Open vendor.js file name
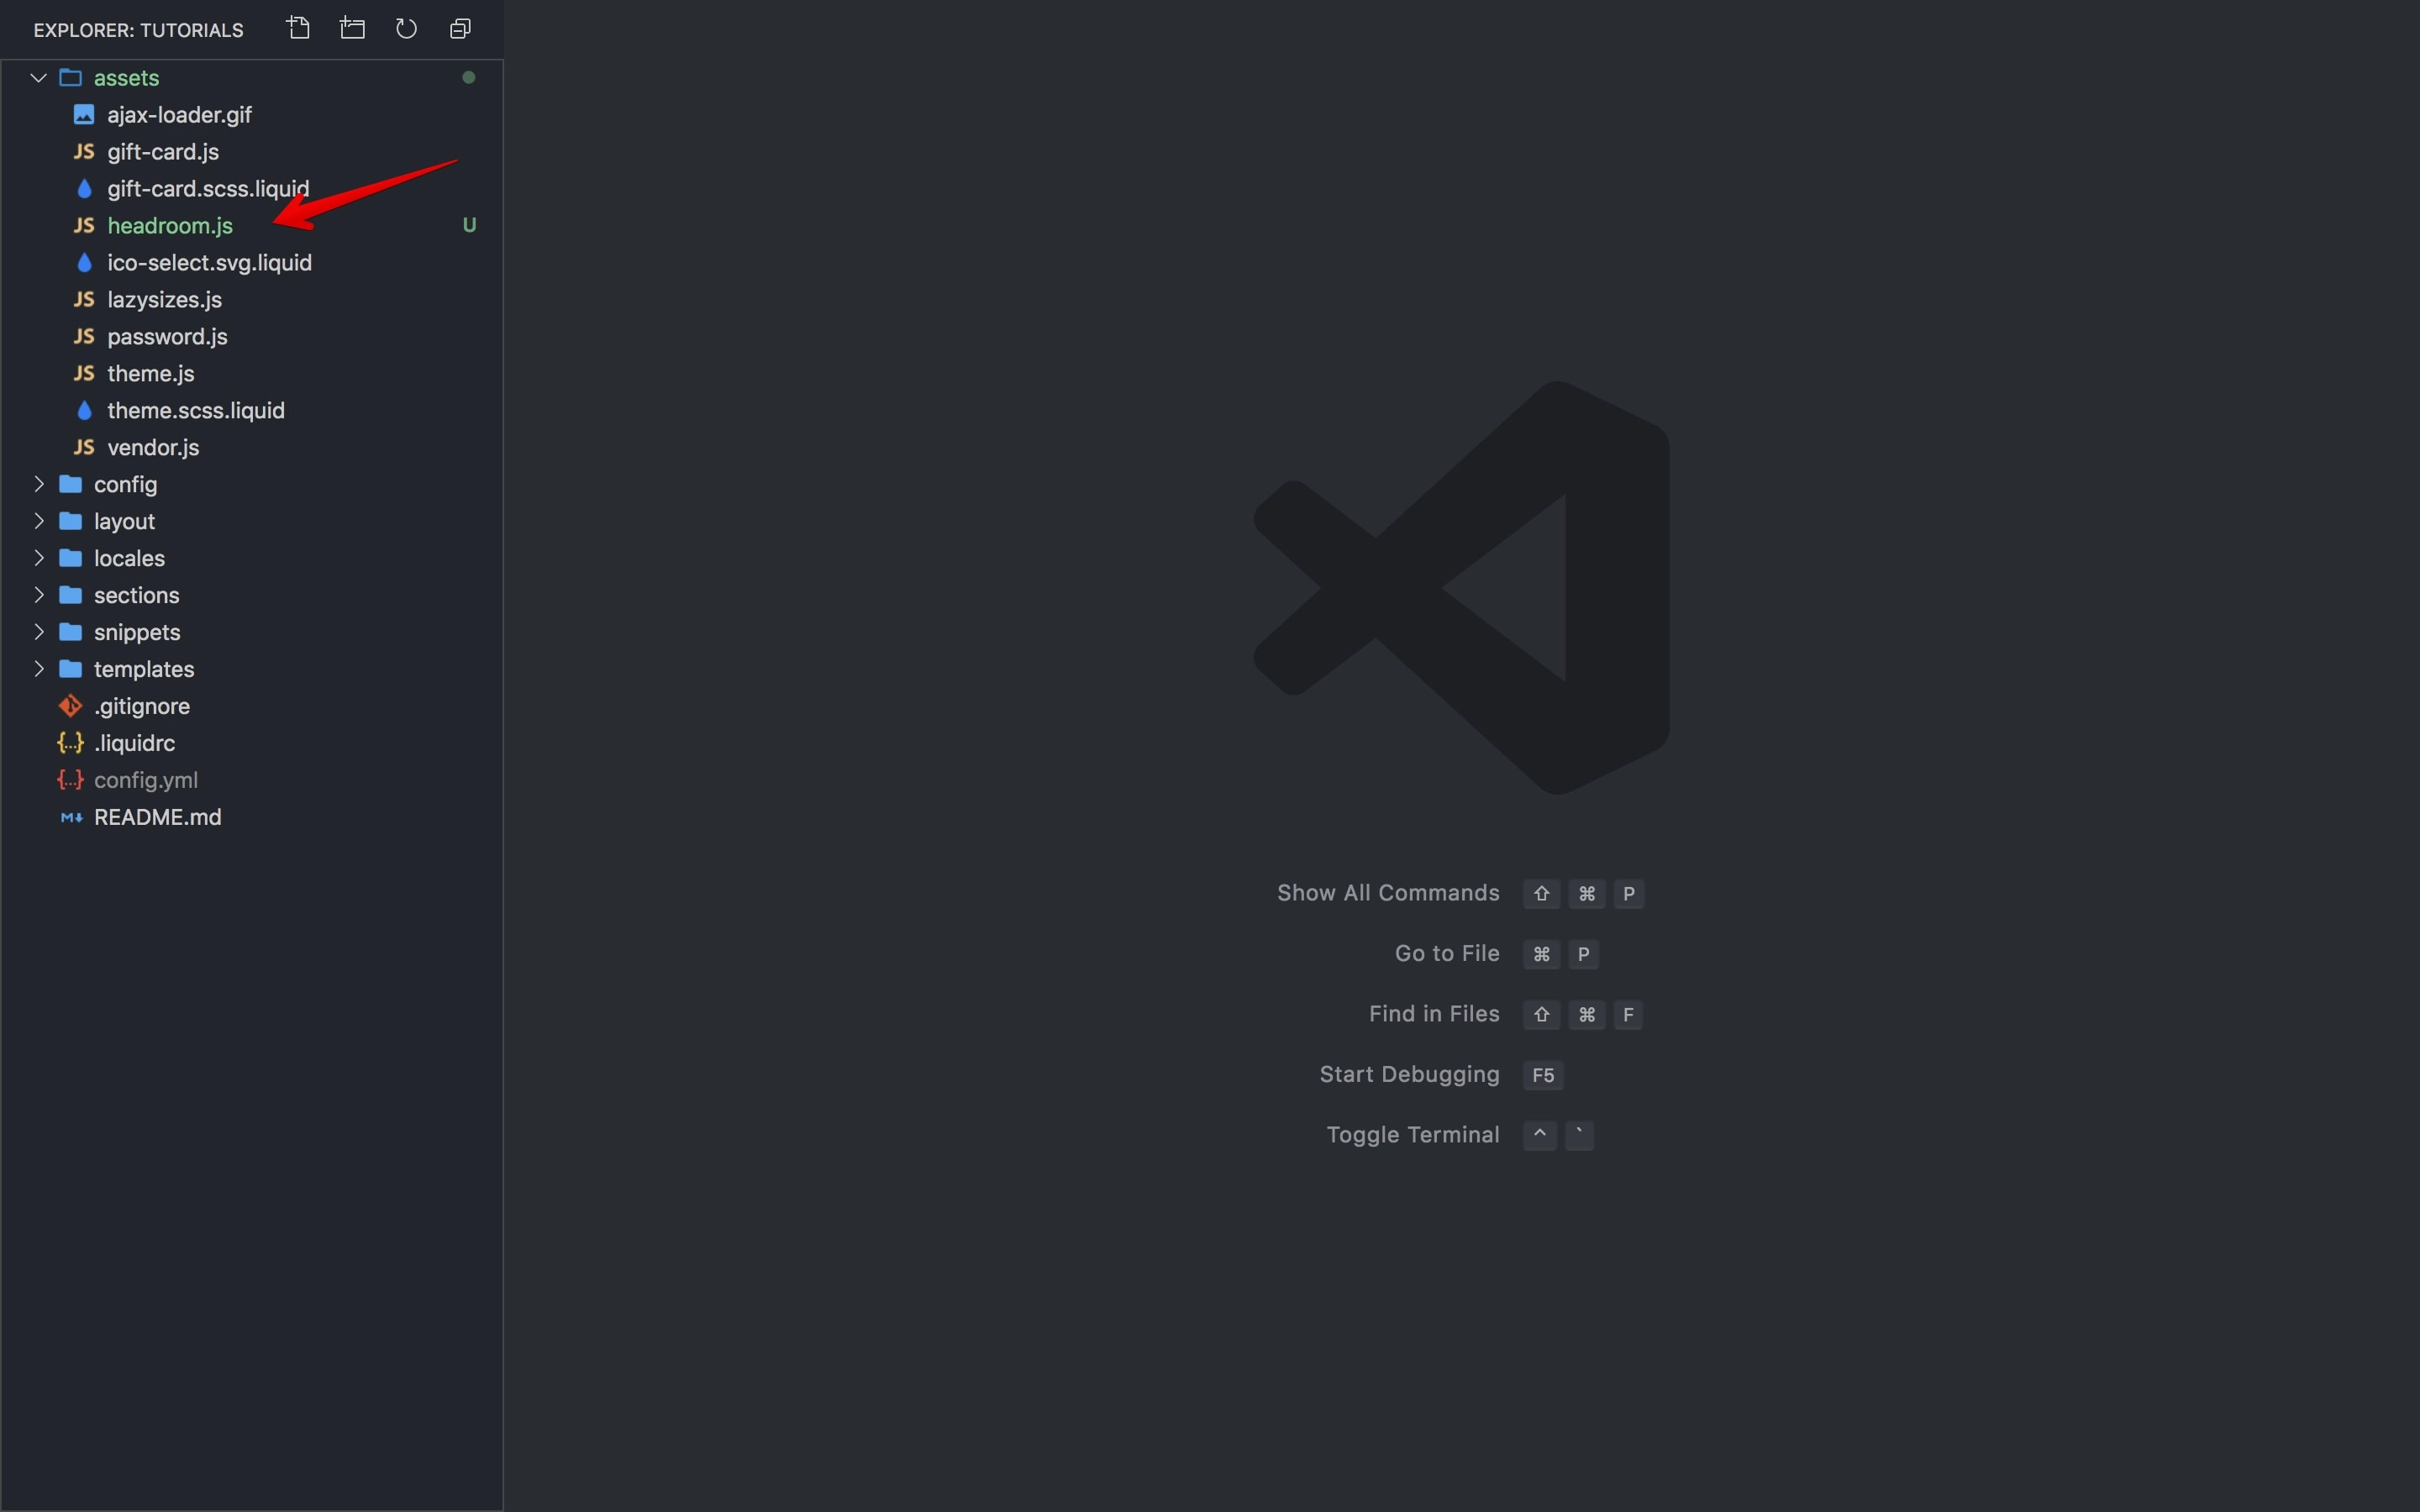Viewport: 2420px width, 1512px height. pyautogui.click(x=153, y=448)
